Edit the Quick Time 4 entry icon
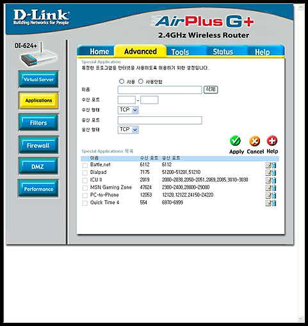The width and height of the screenshot is (308, 326). [x=268, y=203]
